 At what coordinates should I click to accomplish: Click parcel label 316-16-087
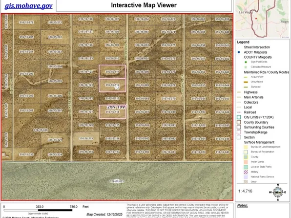point(142,112)
